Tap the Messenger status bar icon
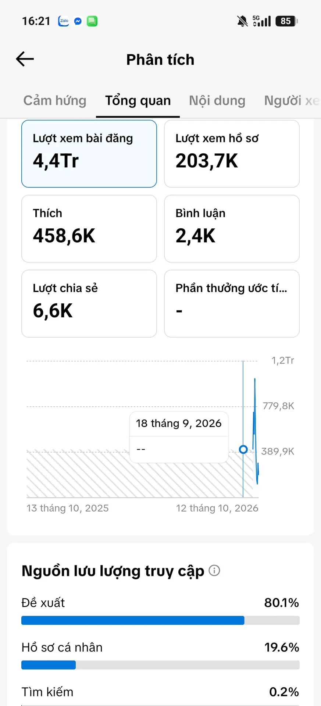 [78, 21]
